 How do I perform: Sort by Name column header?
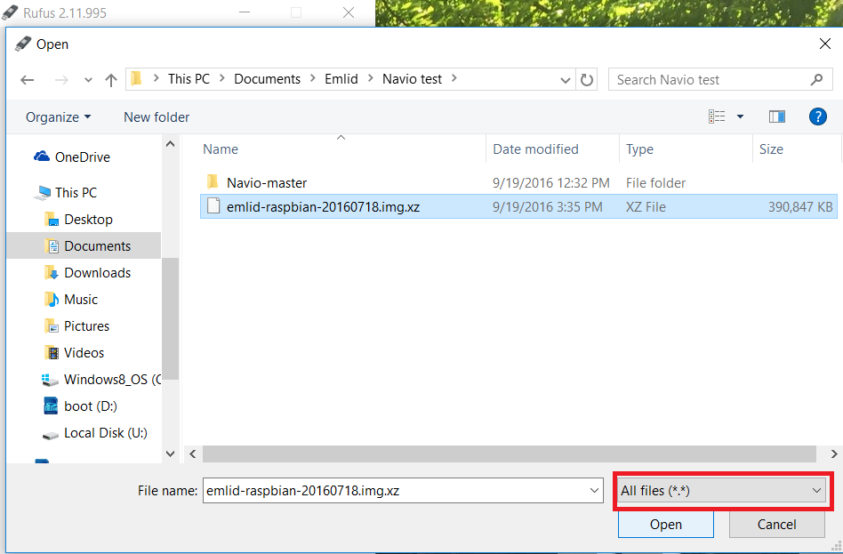(221, 149)
